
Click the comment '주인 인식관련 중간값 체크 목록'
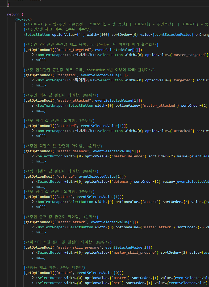click(91, 45)
